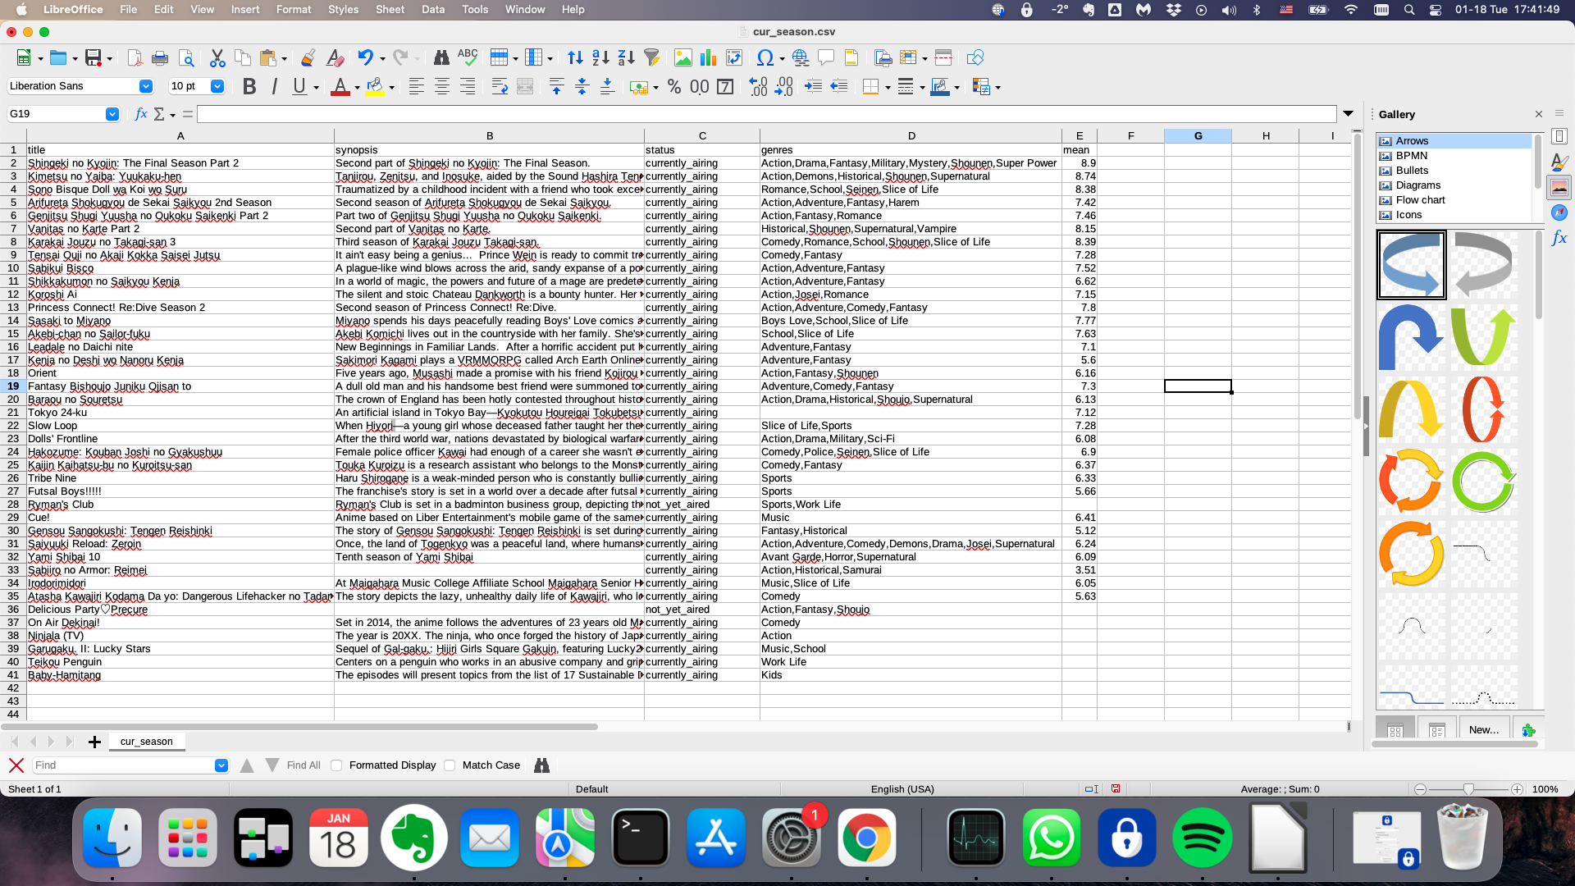
Task: Click the zoom slider handle
Action: pos(1468,789)
